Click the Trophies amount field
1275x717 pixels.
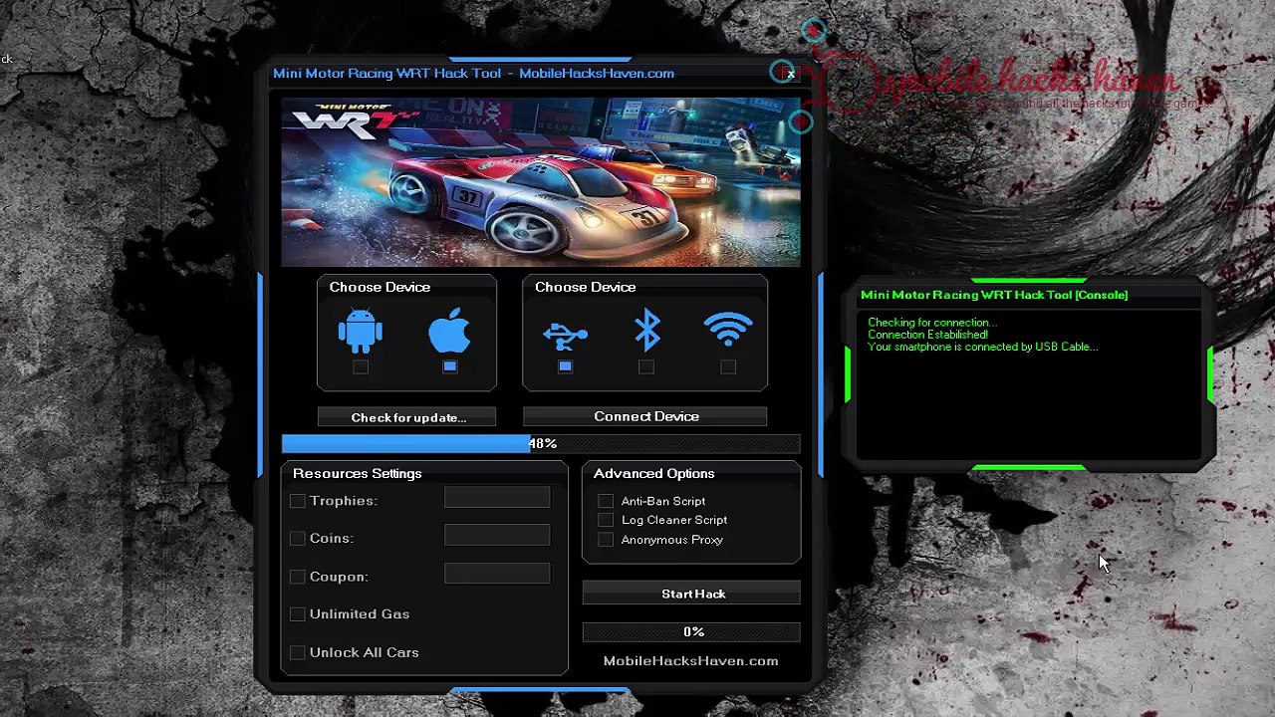(497, 498)
